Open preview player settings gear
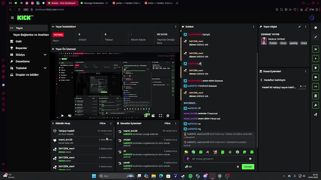321x180 pixels. (168, 115)
